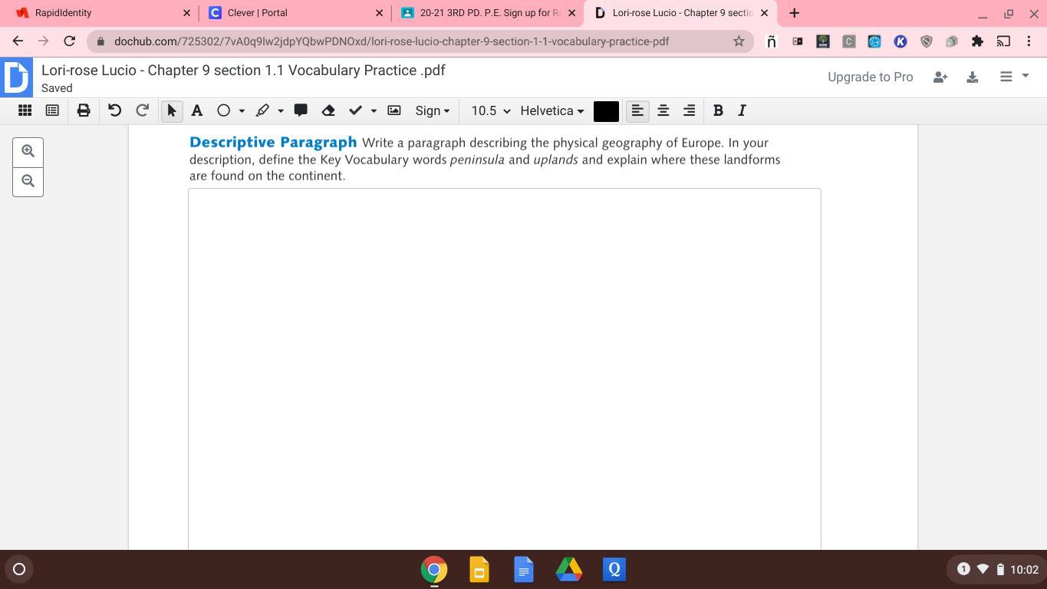1047x589 pixels.
Task: Click inside the paragraph answer box
Action: [x=505, y=369]
